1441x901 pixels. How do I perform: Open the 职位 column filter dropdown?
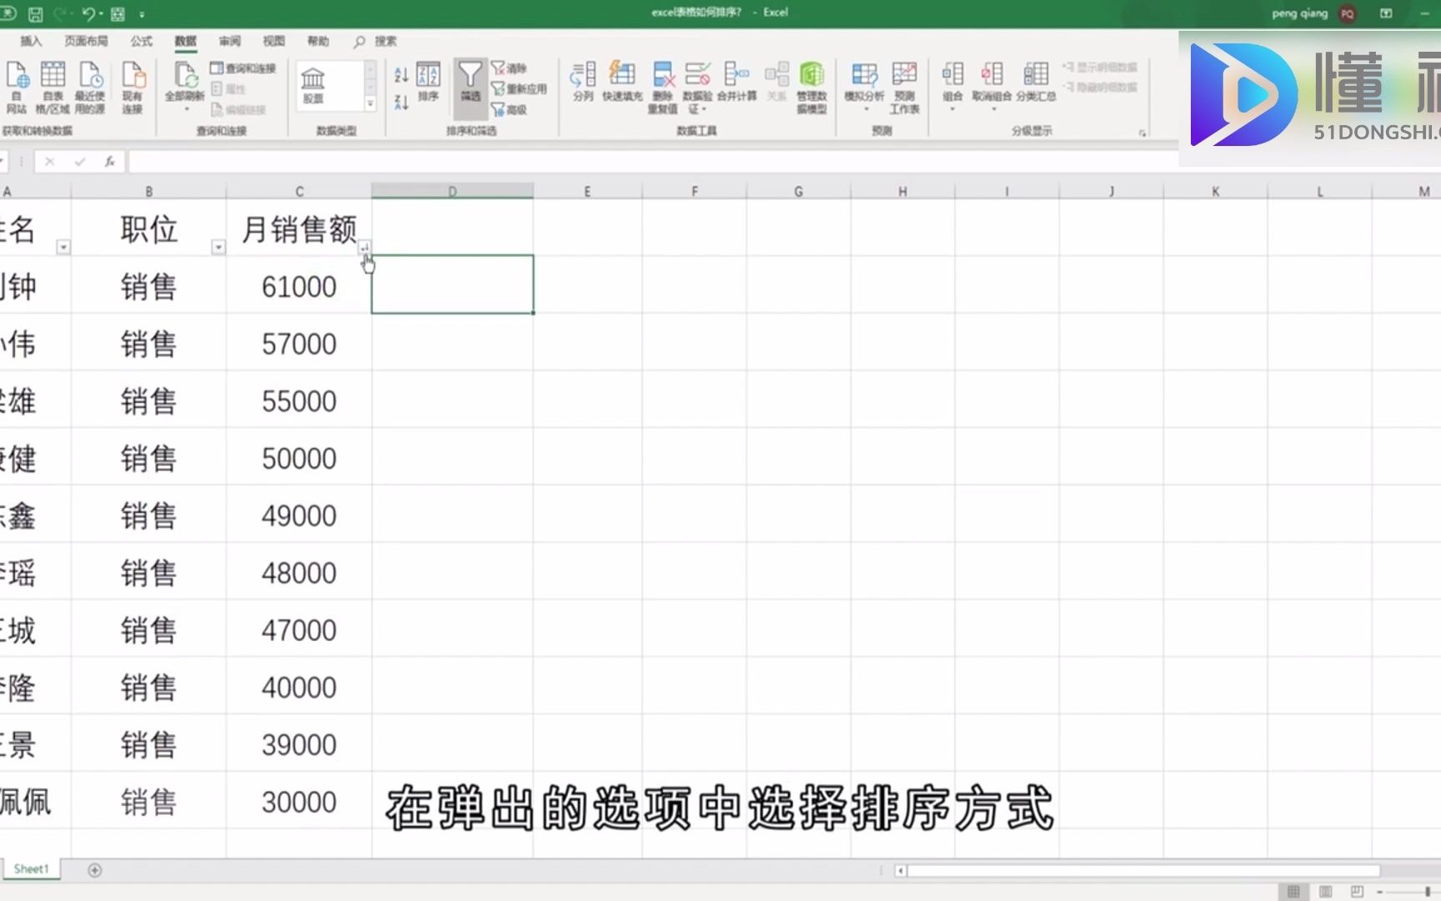point(218,247)
